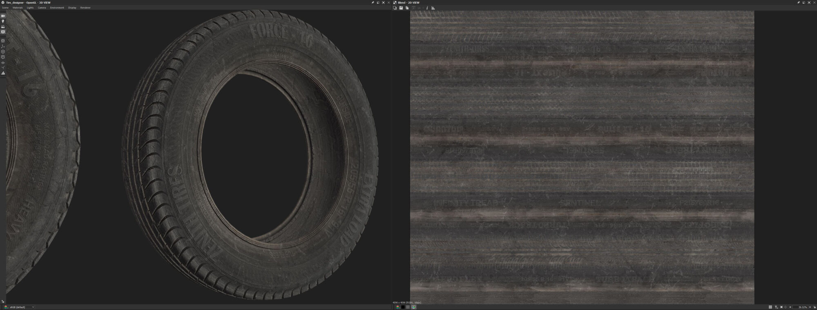Click the copy to clipboard icon in the 2D view
The height and width of the screenshot is (310, 817).
pyautogui.click(x=407, y=8)
